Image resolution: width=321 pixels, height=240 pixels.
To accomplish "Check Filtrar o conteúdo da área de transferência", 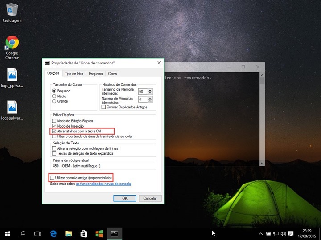I will tap(92, 136).
